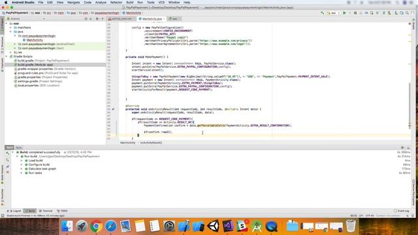Screen dimensions: 418x235
Task: Open the Favorites side tab
Action: point(3,197)
